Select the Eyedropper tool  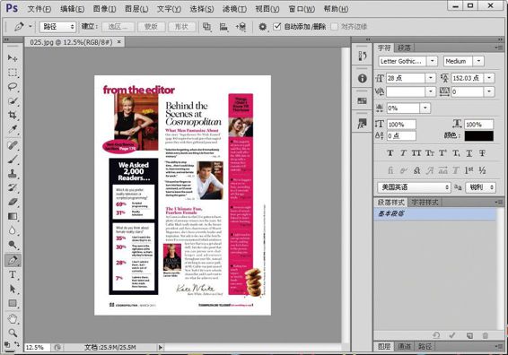pos(13,129)
